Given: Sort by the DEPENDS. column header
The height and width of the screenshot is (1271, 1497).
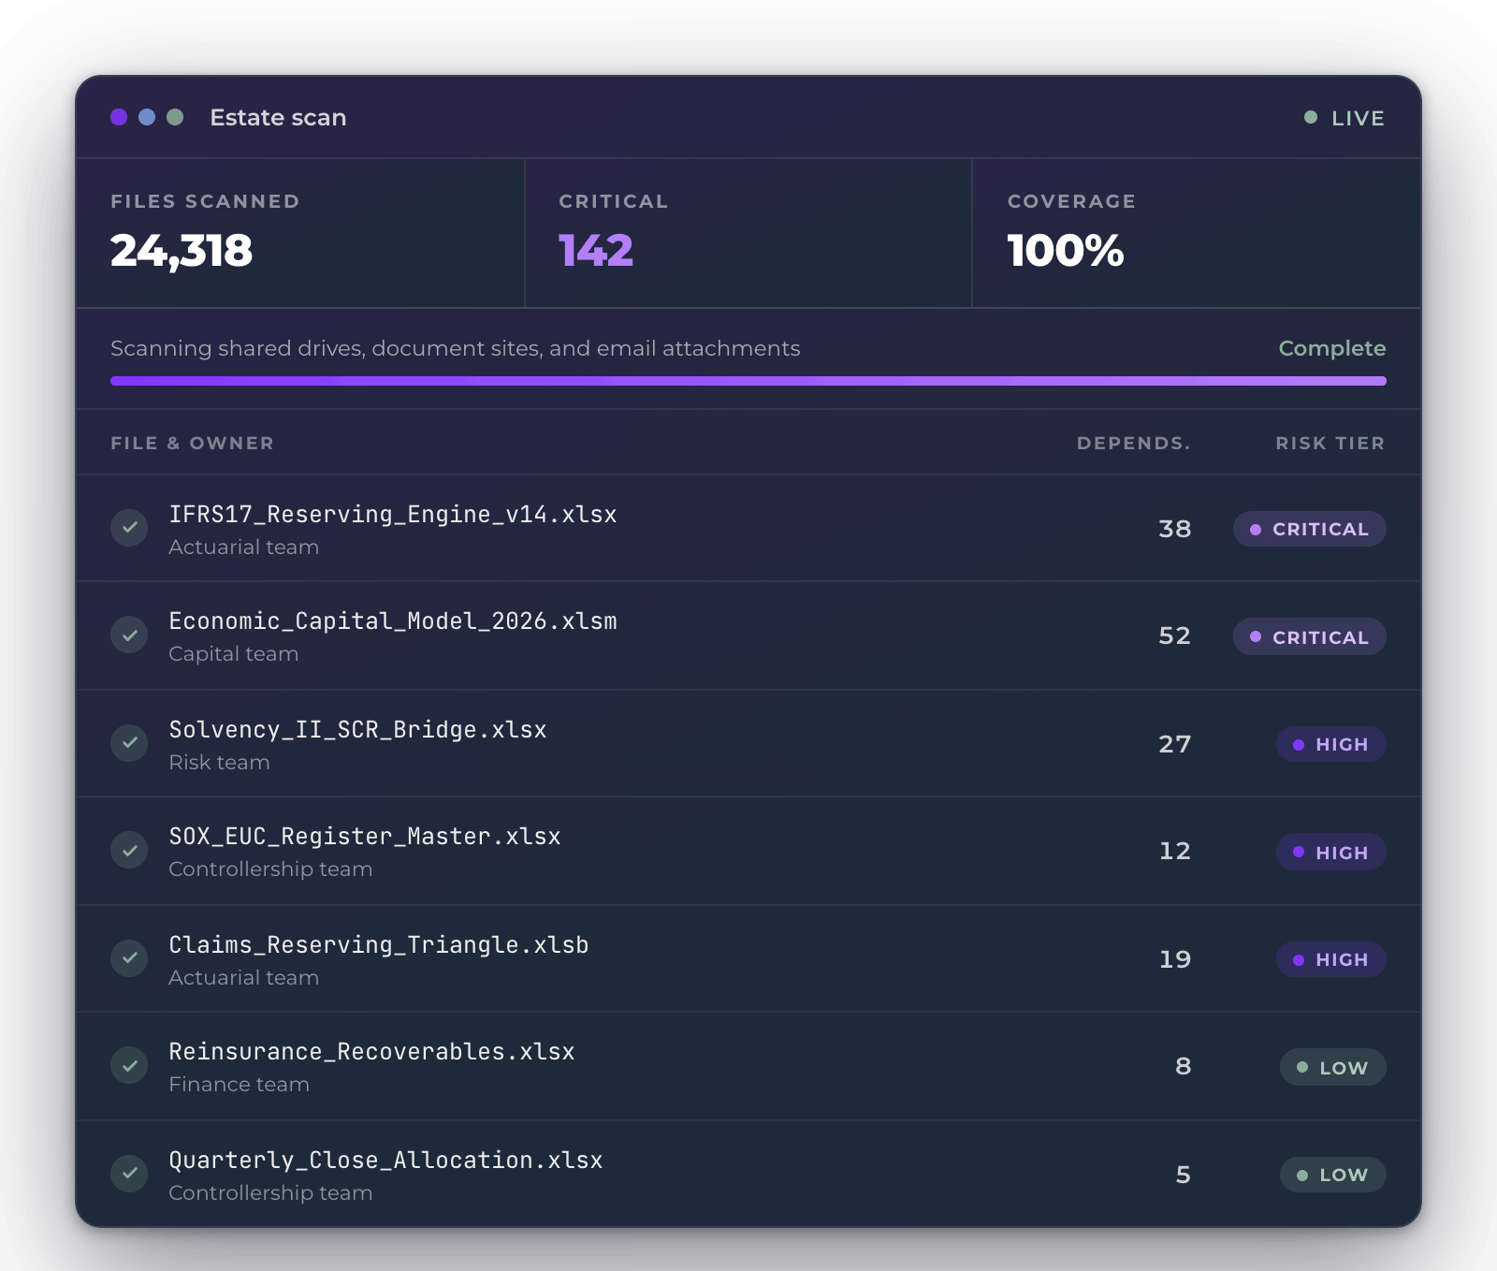Looking at the screenshot, I should tap(1133, 443).
